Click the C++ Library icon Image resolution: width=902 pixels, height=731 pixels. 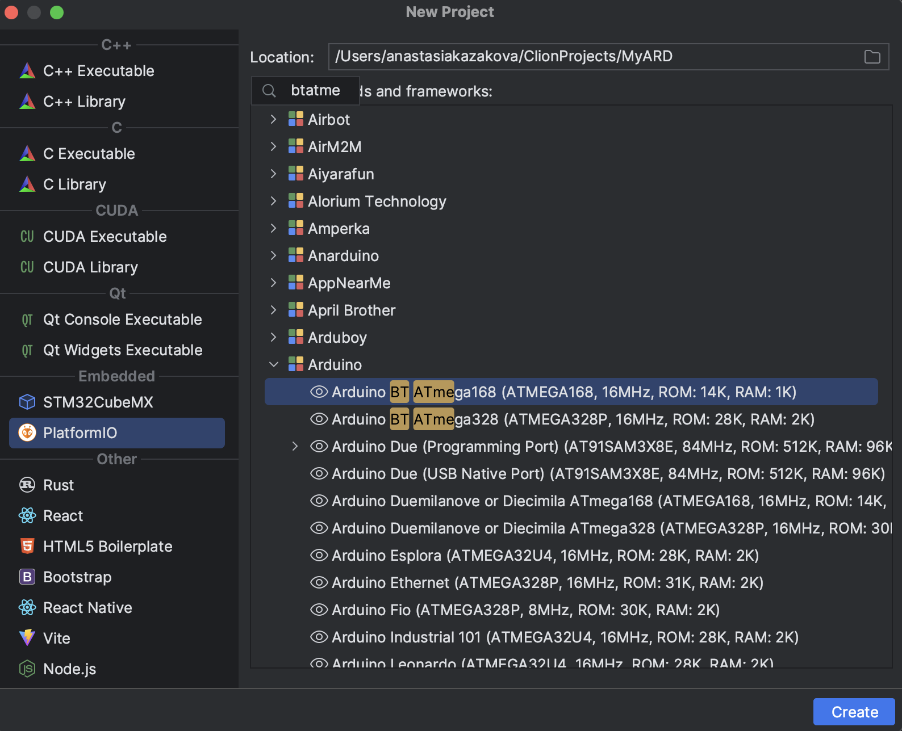27,102
